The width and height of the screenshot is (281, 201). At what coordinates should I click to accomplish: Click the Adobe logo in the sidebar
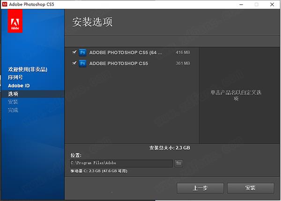(15, 21)
